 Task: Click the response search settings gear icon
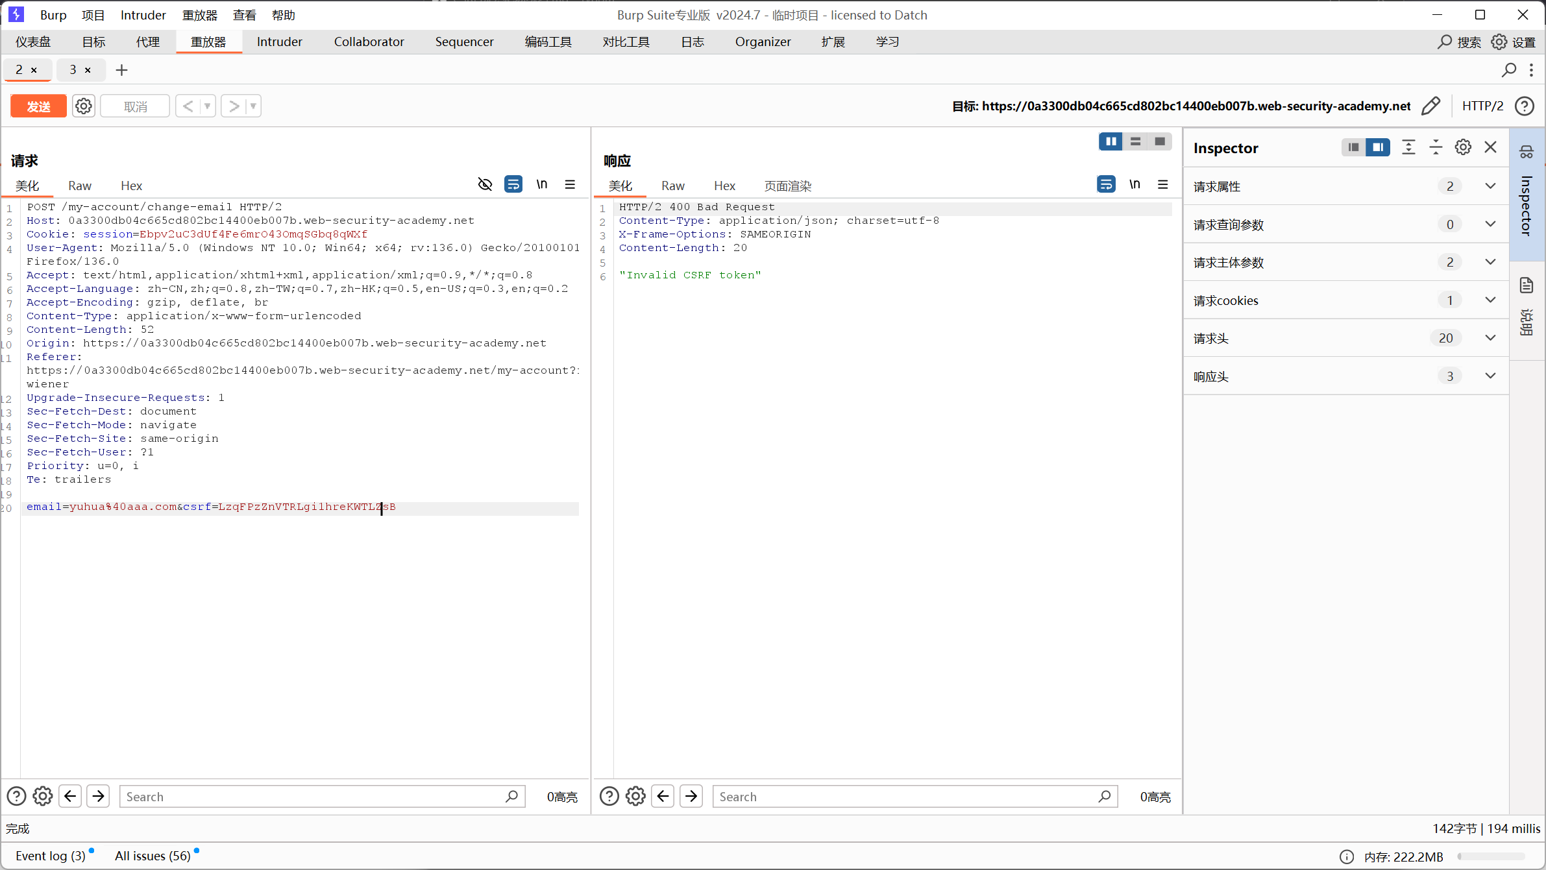coord(635,796)
